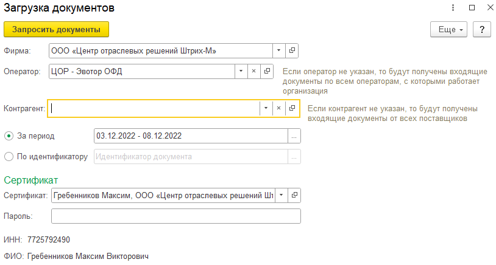Expand the Фирма dropdown list
The height and width of the screenshot is (265, 496).
(278, 51)
